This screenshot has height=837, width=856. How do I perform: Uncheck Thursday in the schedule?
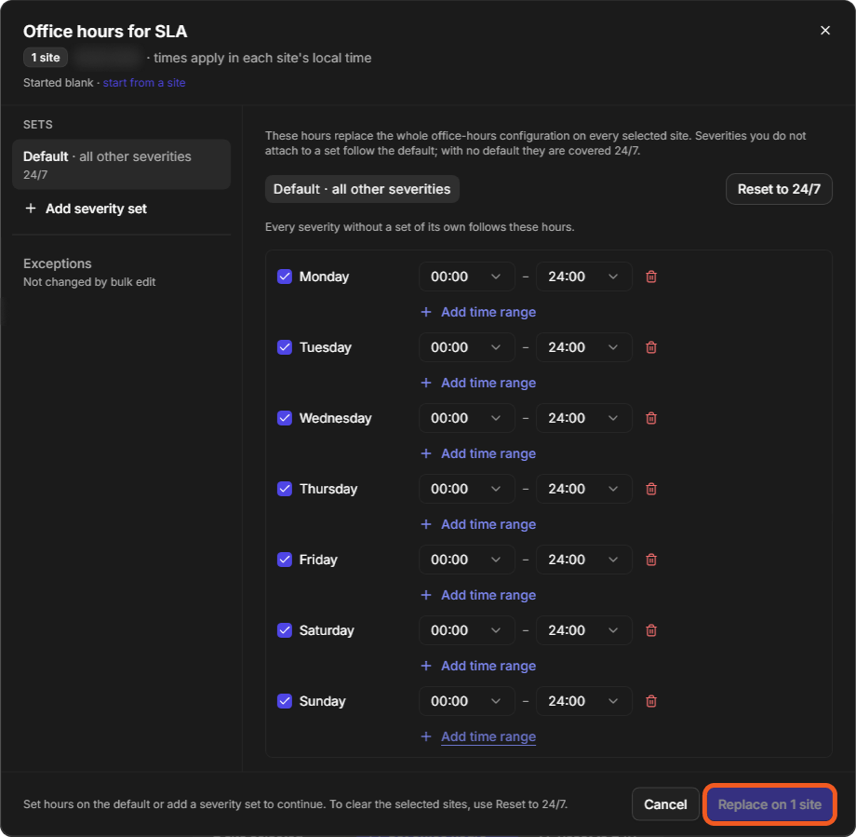click(x=285, y=489)
